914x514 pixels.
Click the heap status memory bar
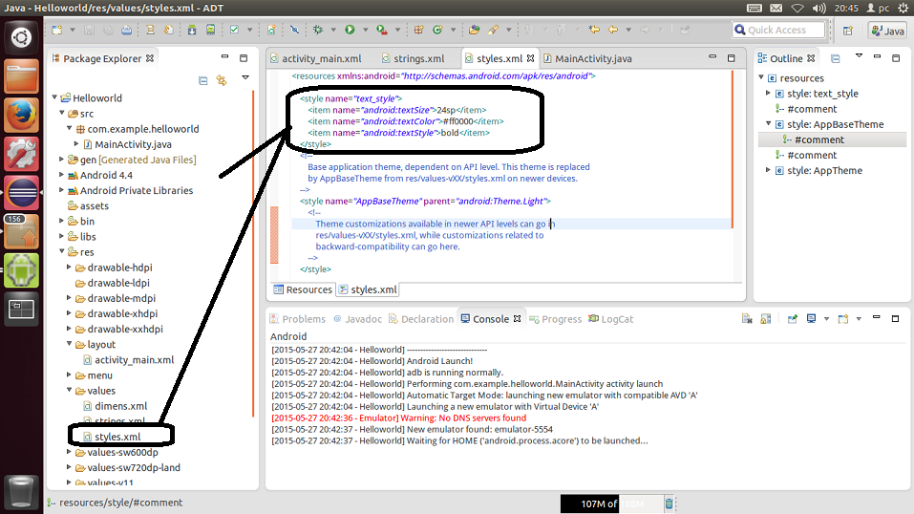[x=611, y=503]
